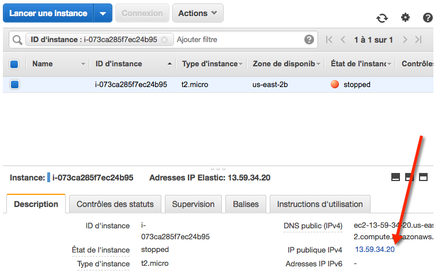
Task: Jump to the first results page
Action: (x=329, y=40)
